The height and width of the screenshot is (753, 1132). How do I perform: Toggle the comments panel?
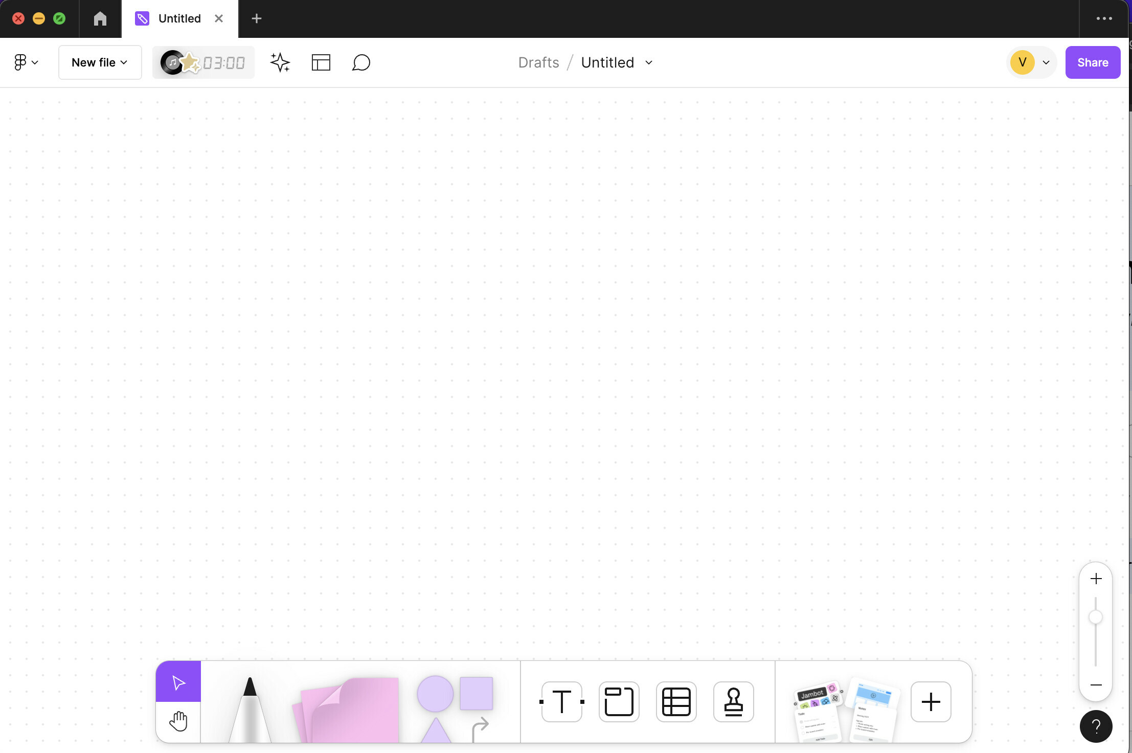(361, 62)
